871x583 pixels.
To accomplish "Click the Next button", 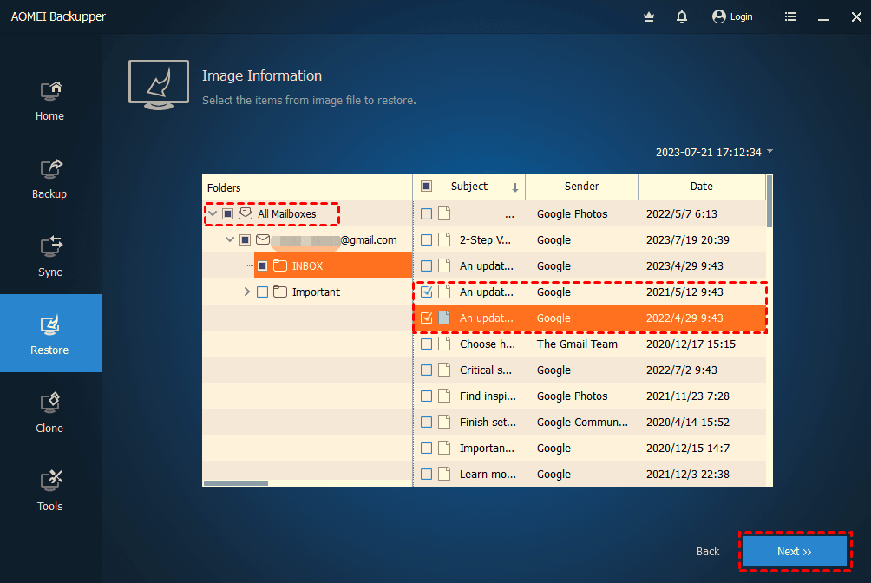I will tap(794, 552).
